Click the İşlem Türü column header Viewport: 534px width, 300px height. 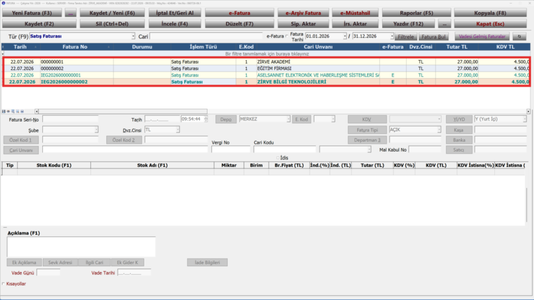203,47
